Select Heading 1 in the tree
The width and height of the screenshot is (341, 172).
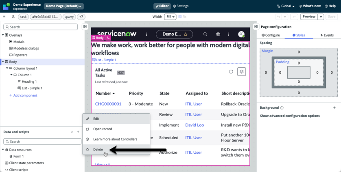tap(27, 82)
